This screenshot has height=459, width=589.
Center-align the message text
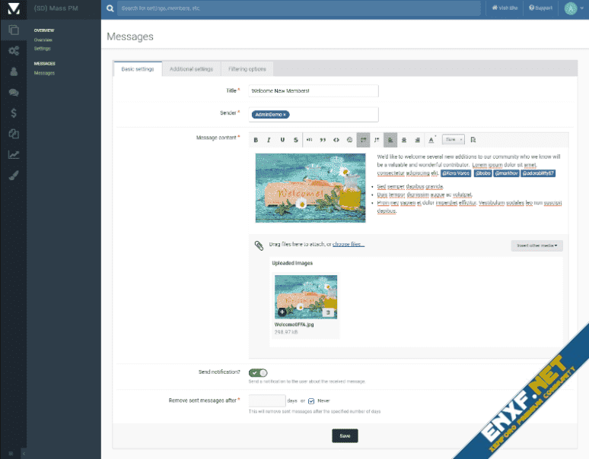point(403,140)
